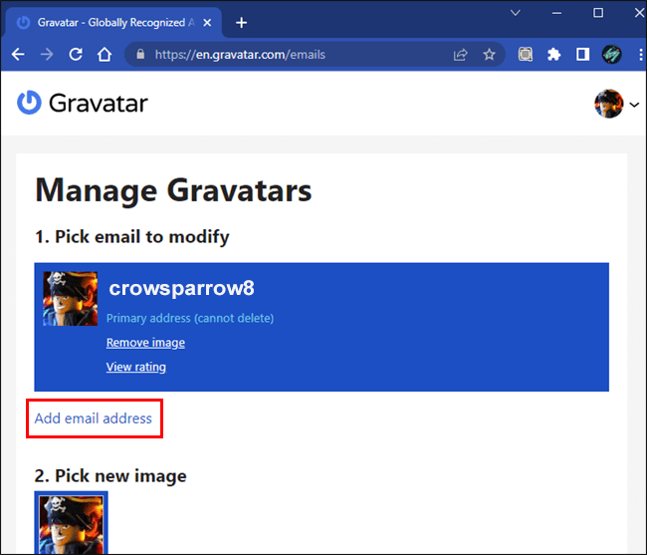Click the address bar URL
The image size is (647, 555).
[240, 55]
